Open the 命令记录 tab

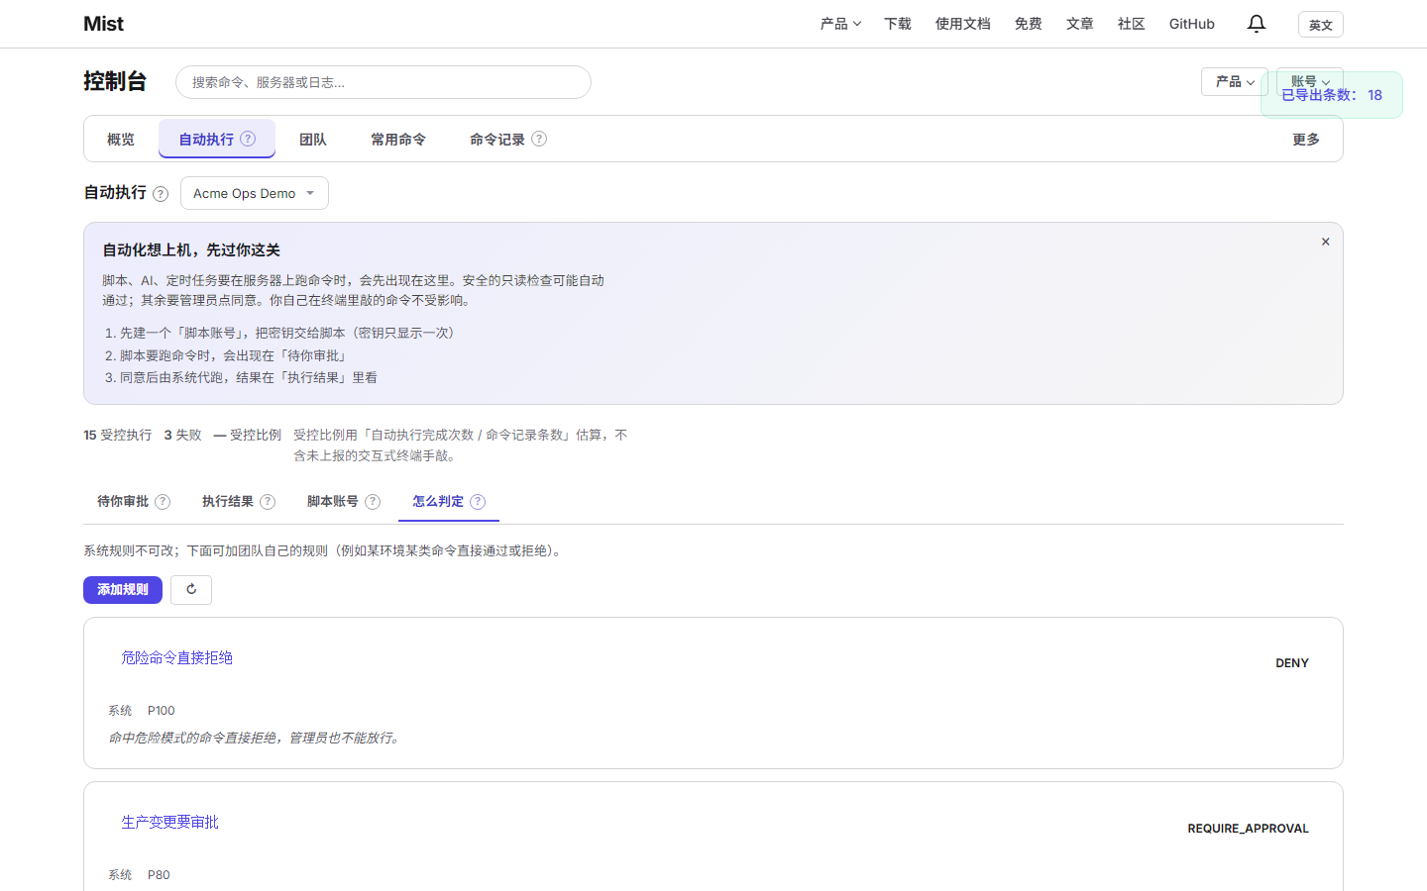pyautogui.click(x=508, y=140)
